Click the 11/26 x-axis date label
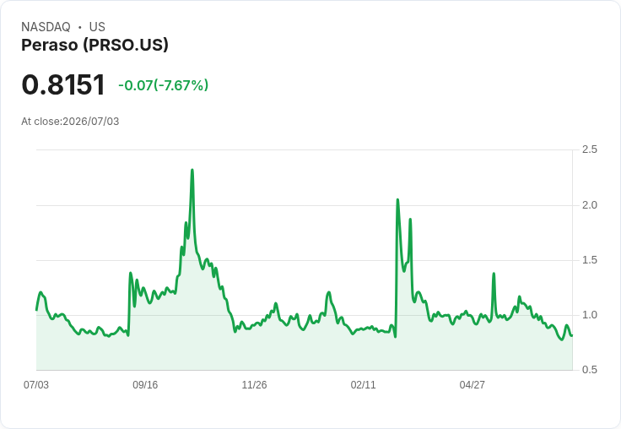The height and width of the screenshot is (429, 621). pyautogui.click(x=254, y=384)
